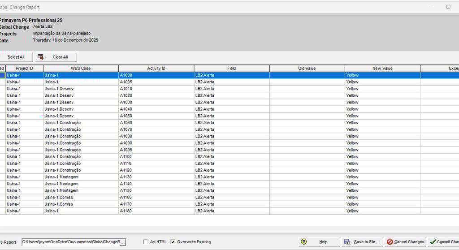Click Project ID Usina-1 in row A1140

click(x=24, y=184)
